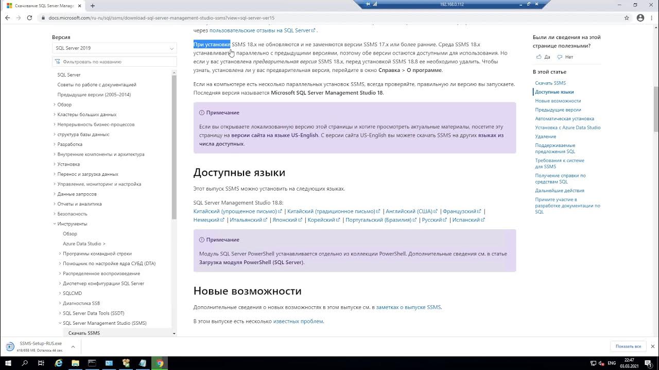This screenshot has height=370, width=659.
Task: Click the browser back arrow
Action: (7, 17)
